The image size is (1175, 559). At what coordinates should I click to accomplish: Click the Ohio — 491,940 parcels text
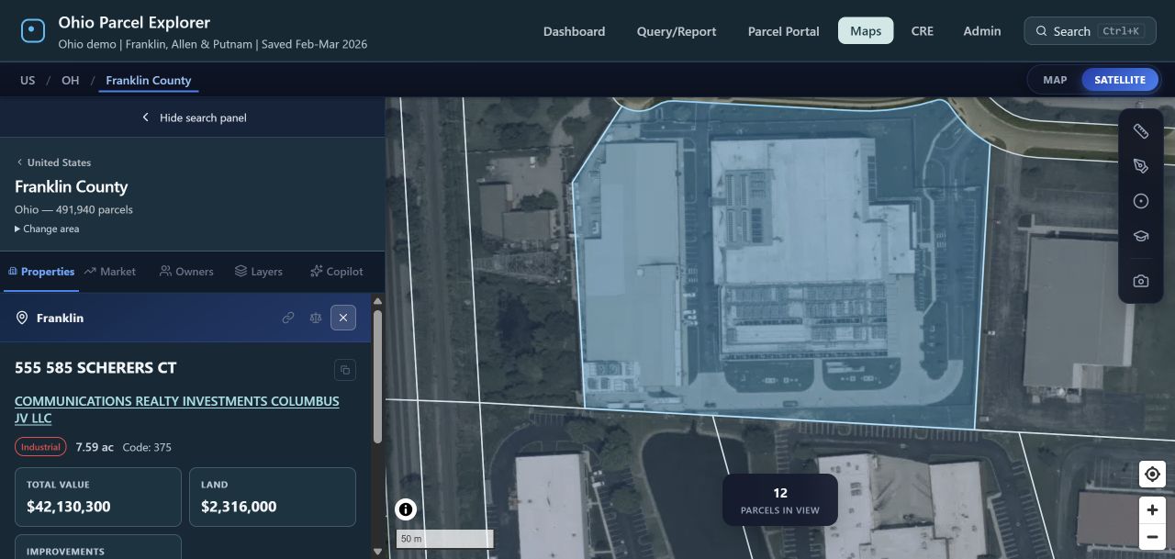(x=73, y=209)
